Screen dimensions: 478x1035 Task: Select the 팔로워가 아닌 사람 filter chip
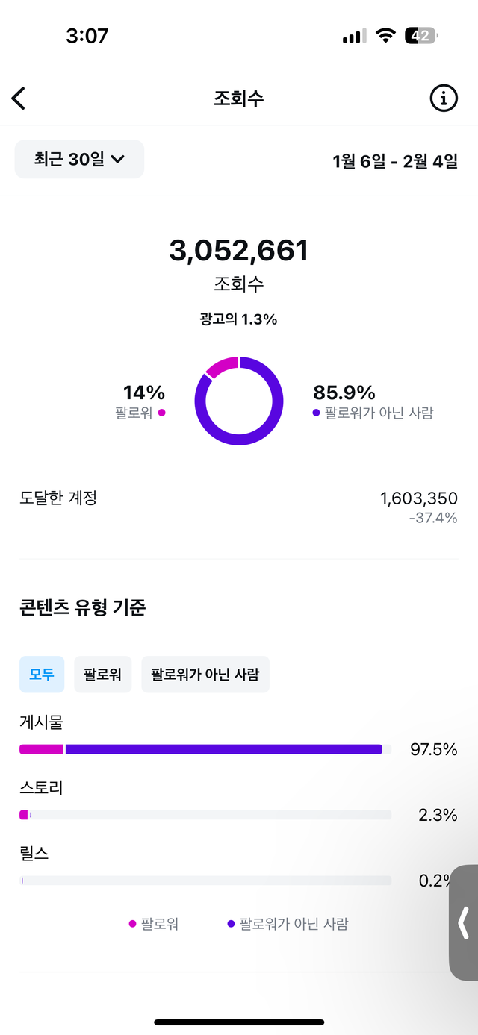(205, 675)
